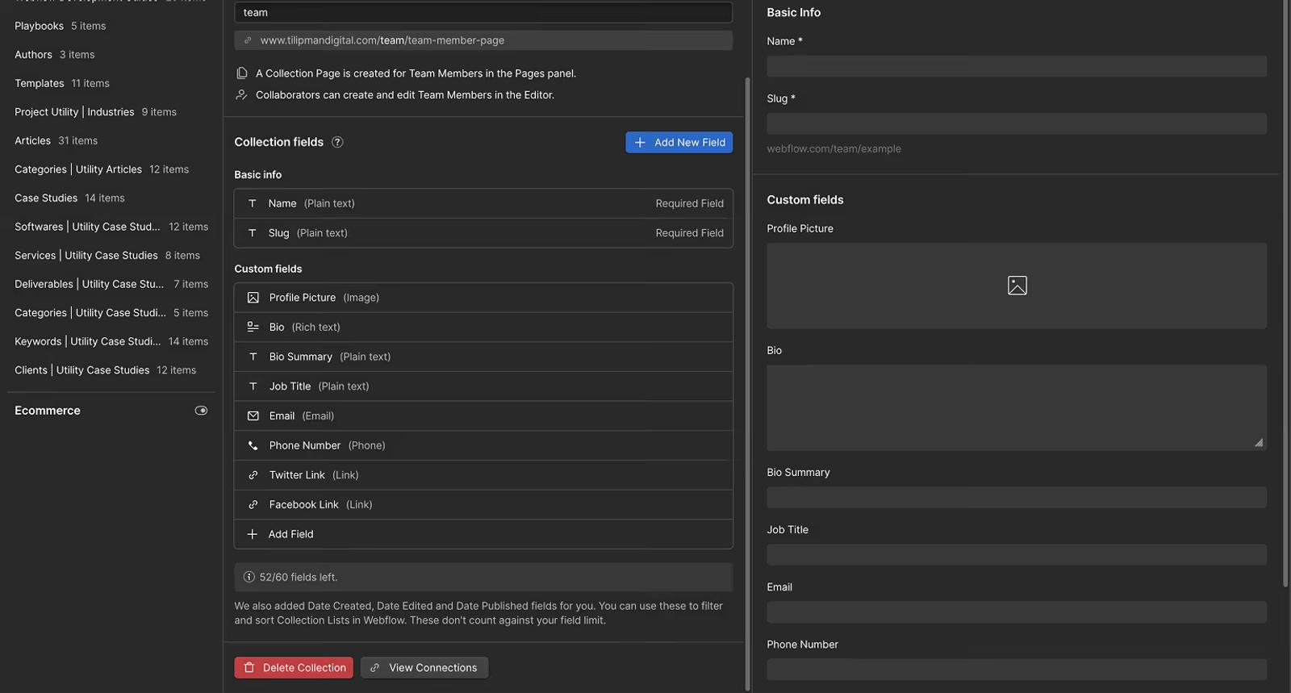Click the Delete Collection button
The height and width of the screenshot is (693, 1291).
pos(294,667)
